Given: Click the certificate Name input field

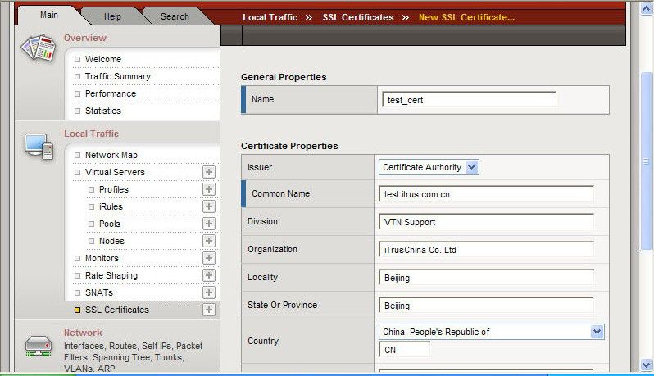Looking at the screenshot, I should 469,100.
